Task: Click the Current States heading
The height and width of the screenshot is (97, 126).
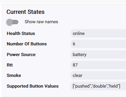Action: pos(25,12)
